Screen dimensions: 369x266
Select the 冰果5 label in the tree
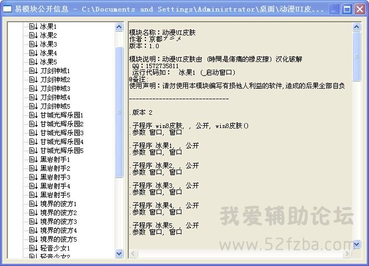48,62
